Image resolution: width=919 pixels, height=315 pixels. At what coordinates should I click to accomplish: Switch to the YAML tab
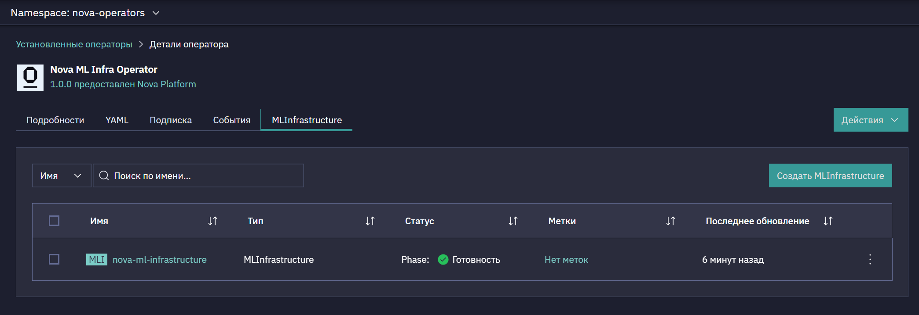[x=117, y=120]
